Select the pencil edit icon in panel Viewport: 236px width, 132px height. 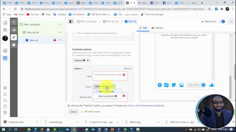(14, 37)
